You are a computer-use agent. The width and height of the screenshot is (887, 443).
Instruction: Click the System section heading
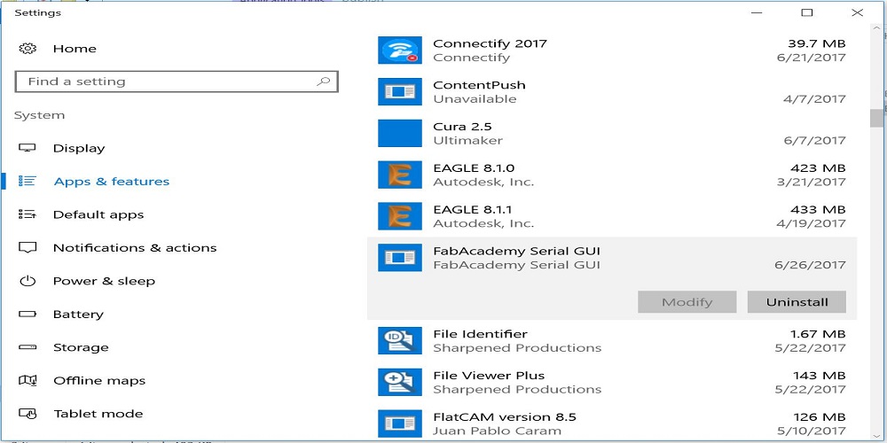tap(40, 115)
